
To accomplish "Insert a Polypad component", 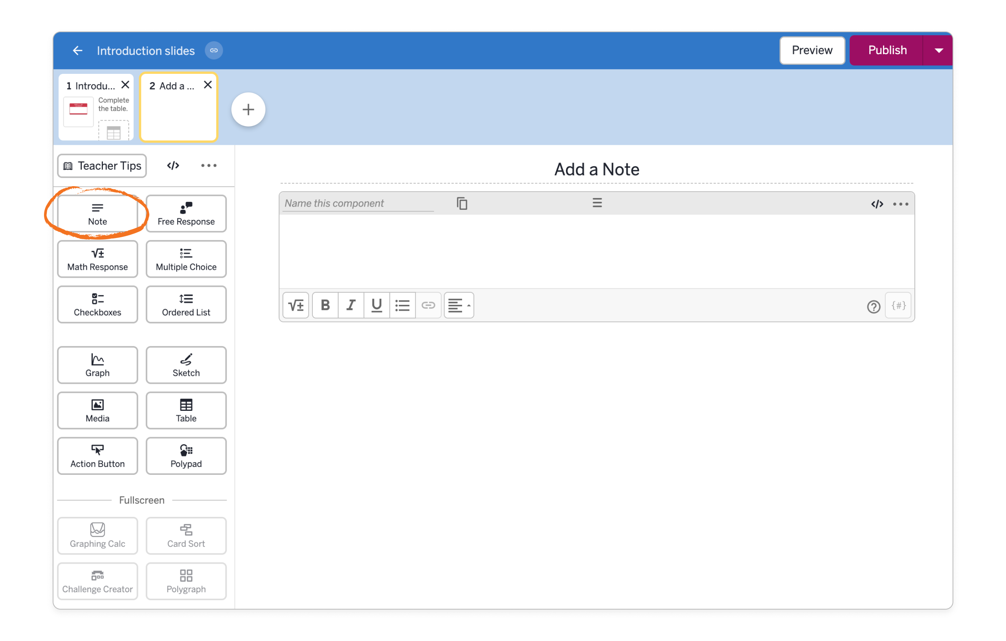I will [x=186, y=456].
